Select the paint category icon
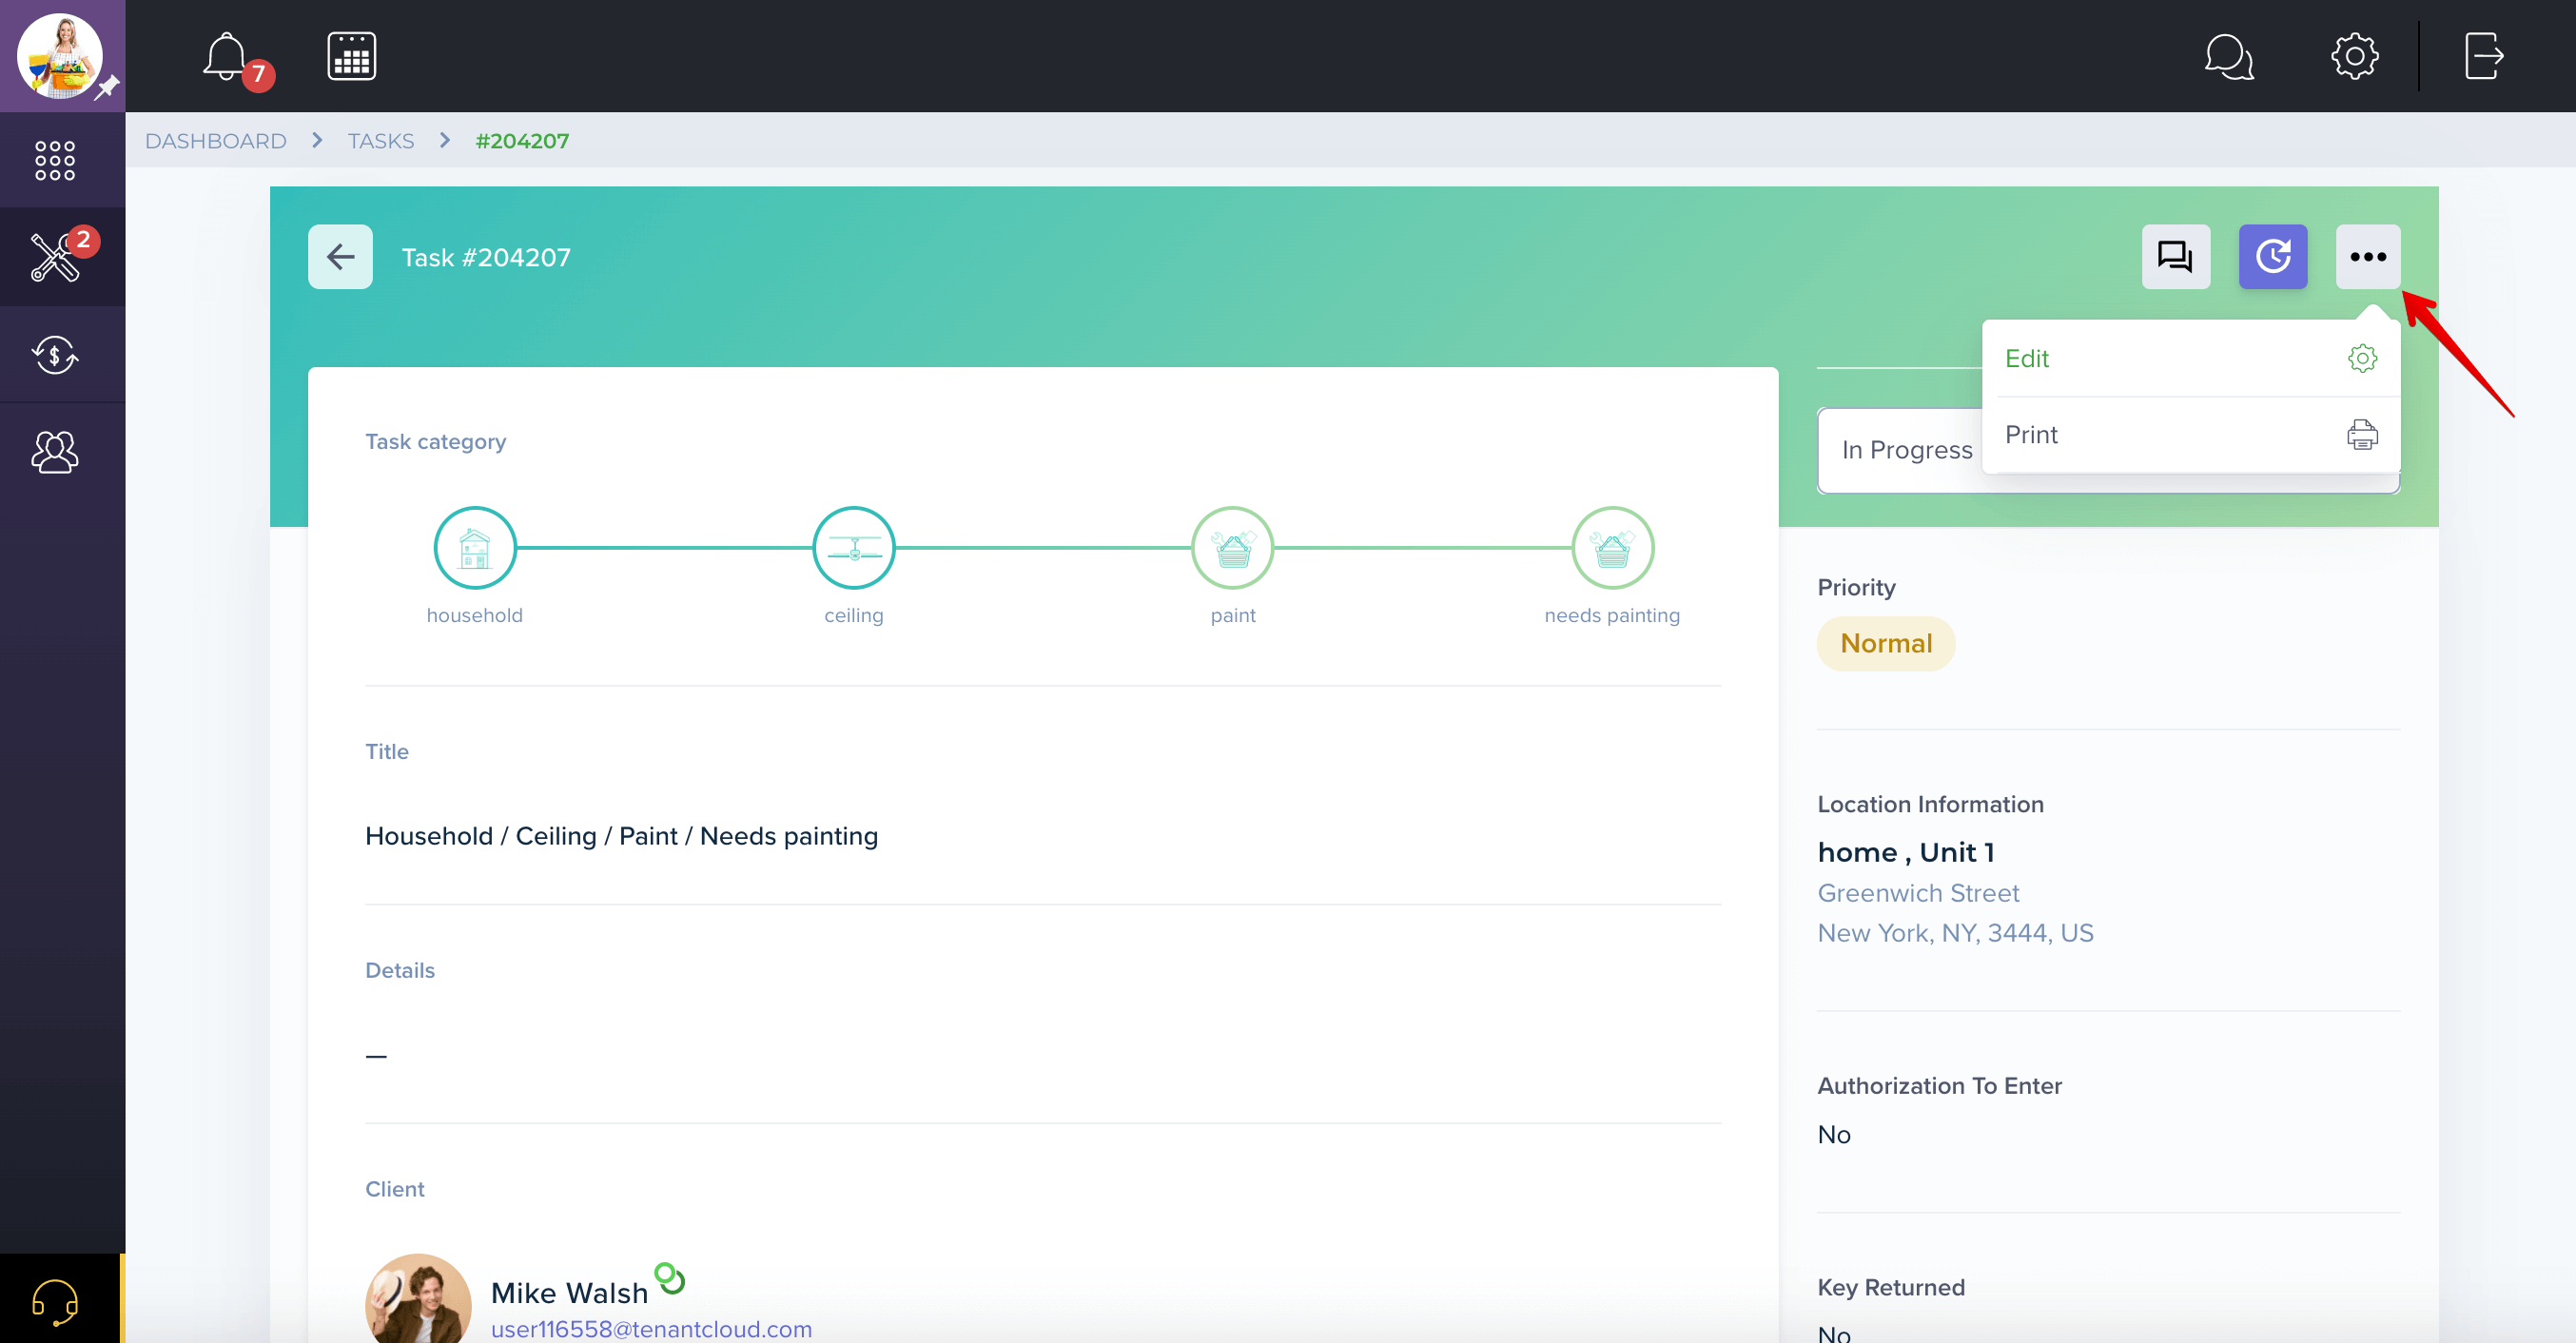 [1233, 548]
